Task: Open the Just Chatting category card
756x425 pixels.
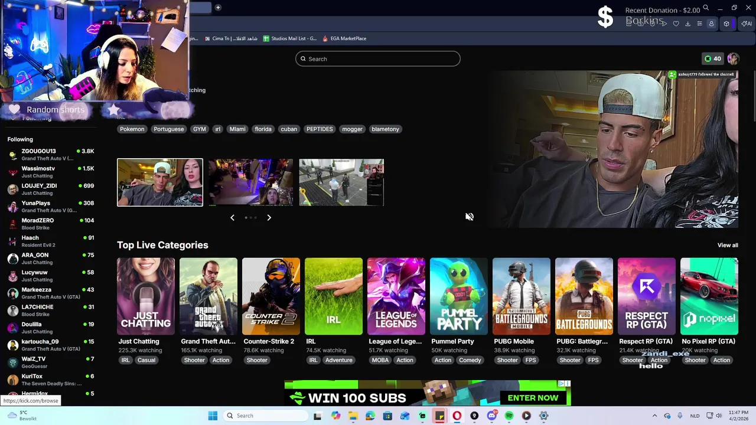Action: pos(146,296)
